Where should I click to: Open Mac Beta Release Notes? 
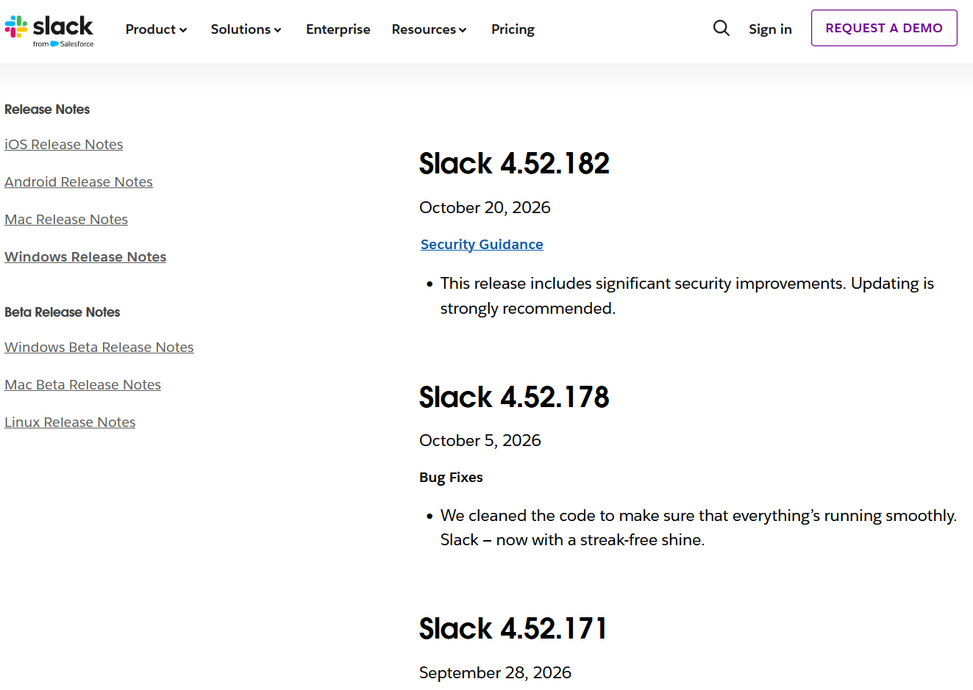(x=82, y=385)
